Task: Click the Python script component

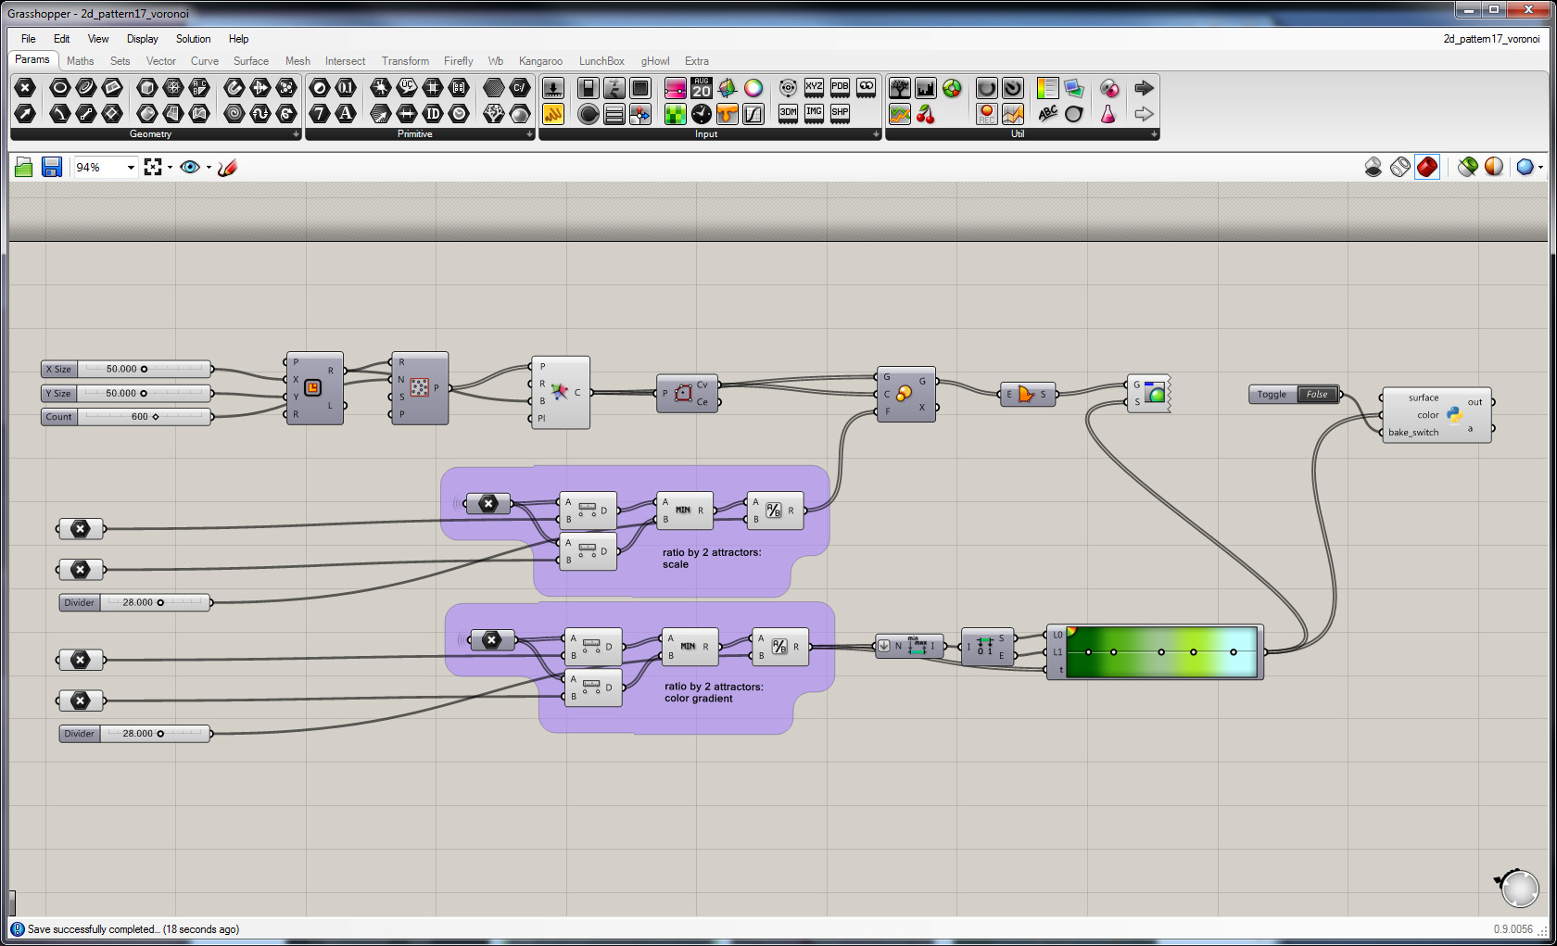Action: 1453,415
